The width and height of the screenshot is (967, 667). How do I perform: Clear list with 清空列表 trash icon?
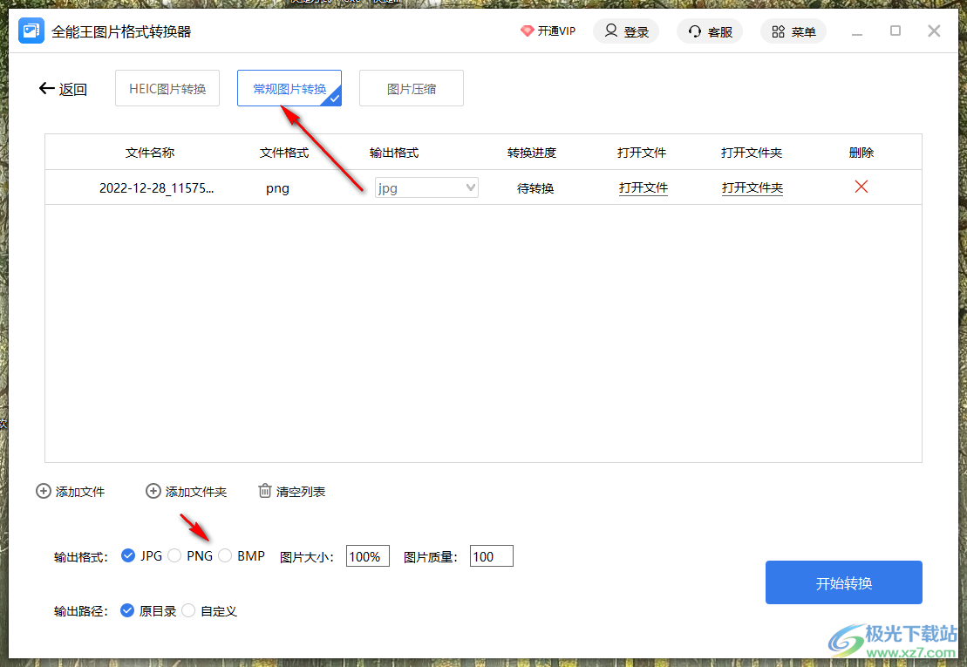click(x=264, y=491)
